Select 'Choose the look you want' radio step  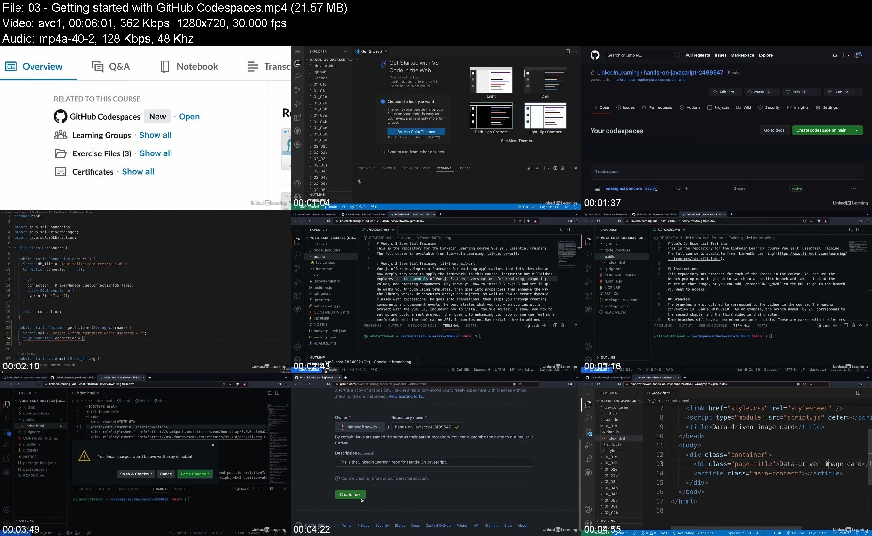point(383,102)
